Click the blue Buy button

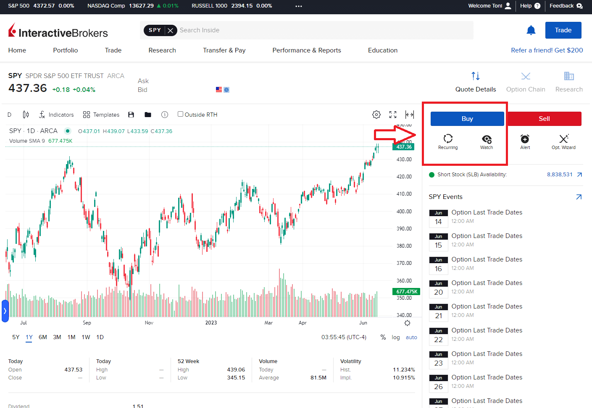coord(467,119)
